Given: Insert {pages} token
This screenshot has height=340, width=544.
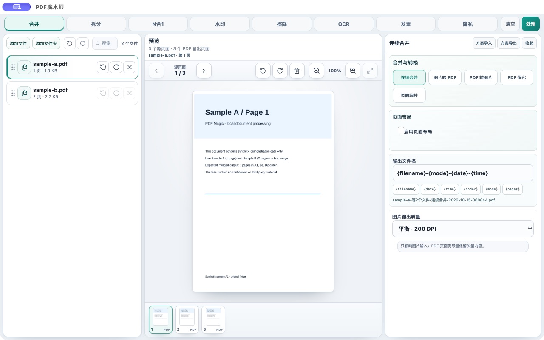Looking at the screenshot, I should [513, 189].
